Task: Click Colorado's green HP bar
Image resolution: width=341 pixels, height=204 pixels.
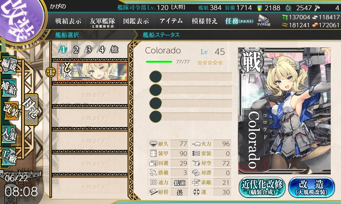Action: pyautogui.click(x=159, y=61)
